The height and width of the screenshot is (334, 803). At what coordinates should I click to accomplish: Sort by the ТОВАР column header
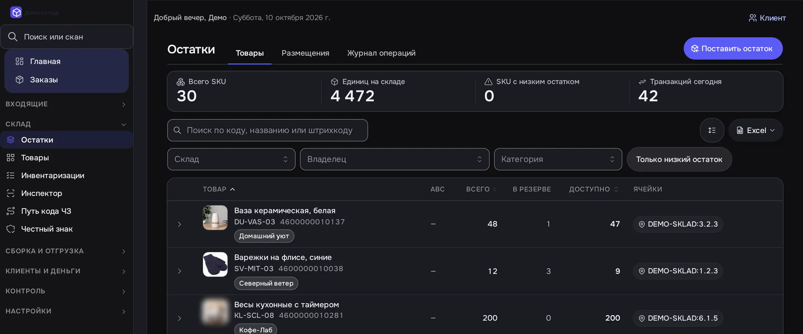[x=219, y=189]
